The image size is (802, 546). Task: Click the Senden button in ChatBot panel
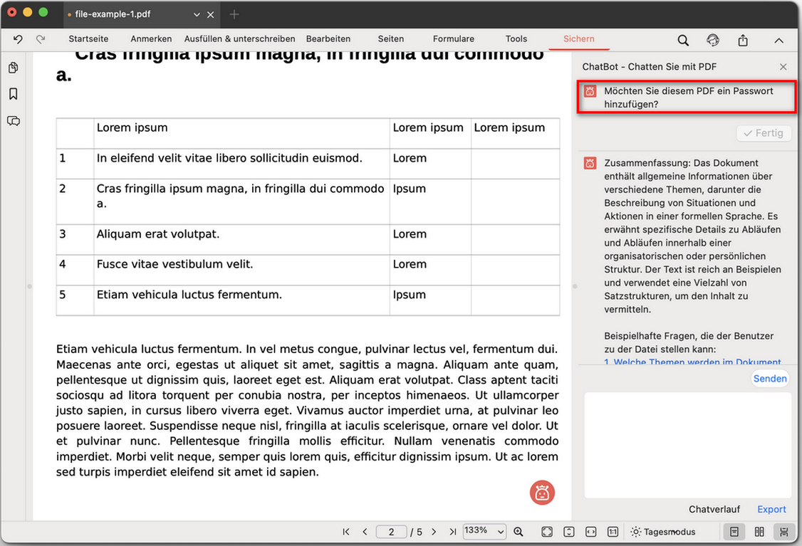tap(770, 378)
